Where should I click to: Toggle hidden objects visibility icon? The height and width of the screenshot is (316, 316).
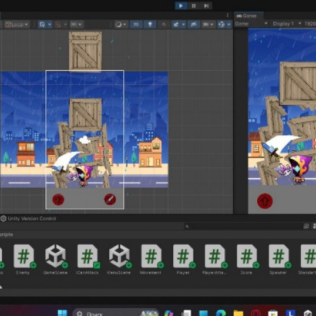193,25
